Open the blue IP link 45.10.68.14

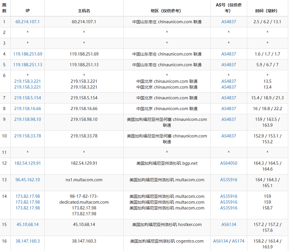click(x=28, y=225)
